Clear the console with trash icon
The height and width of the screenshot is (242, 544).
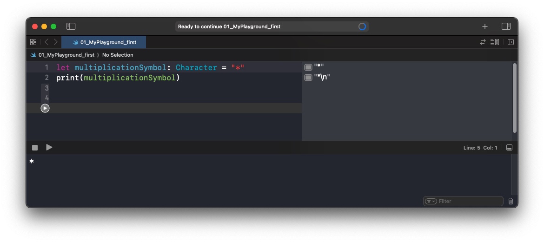tap(511, 201)
